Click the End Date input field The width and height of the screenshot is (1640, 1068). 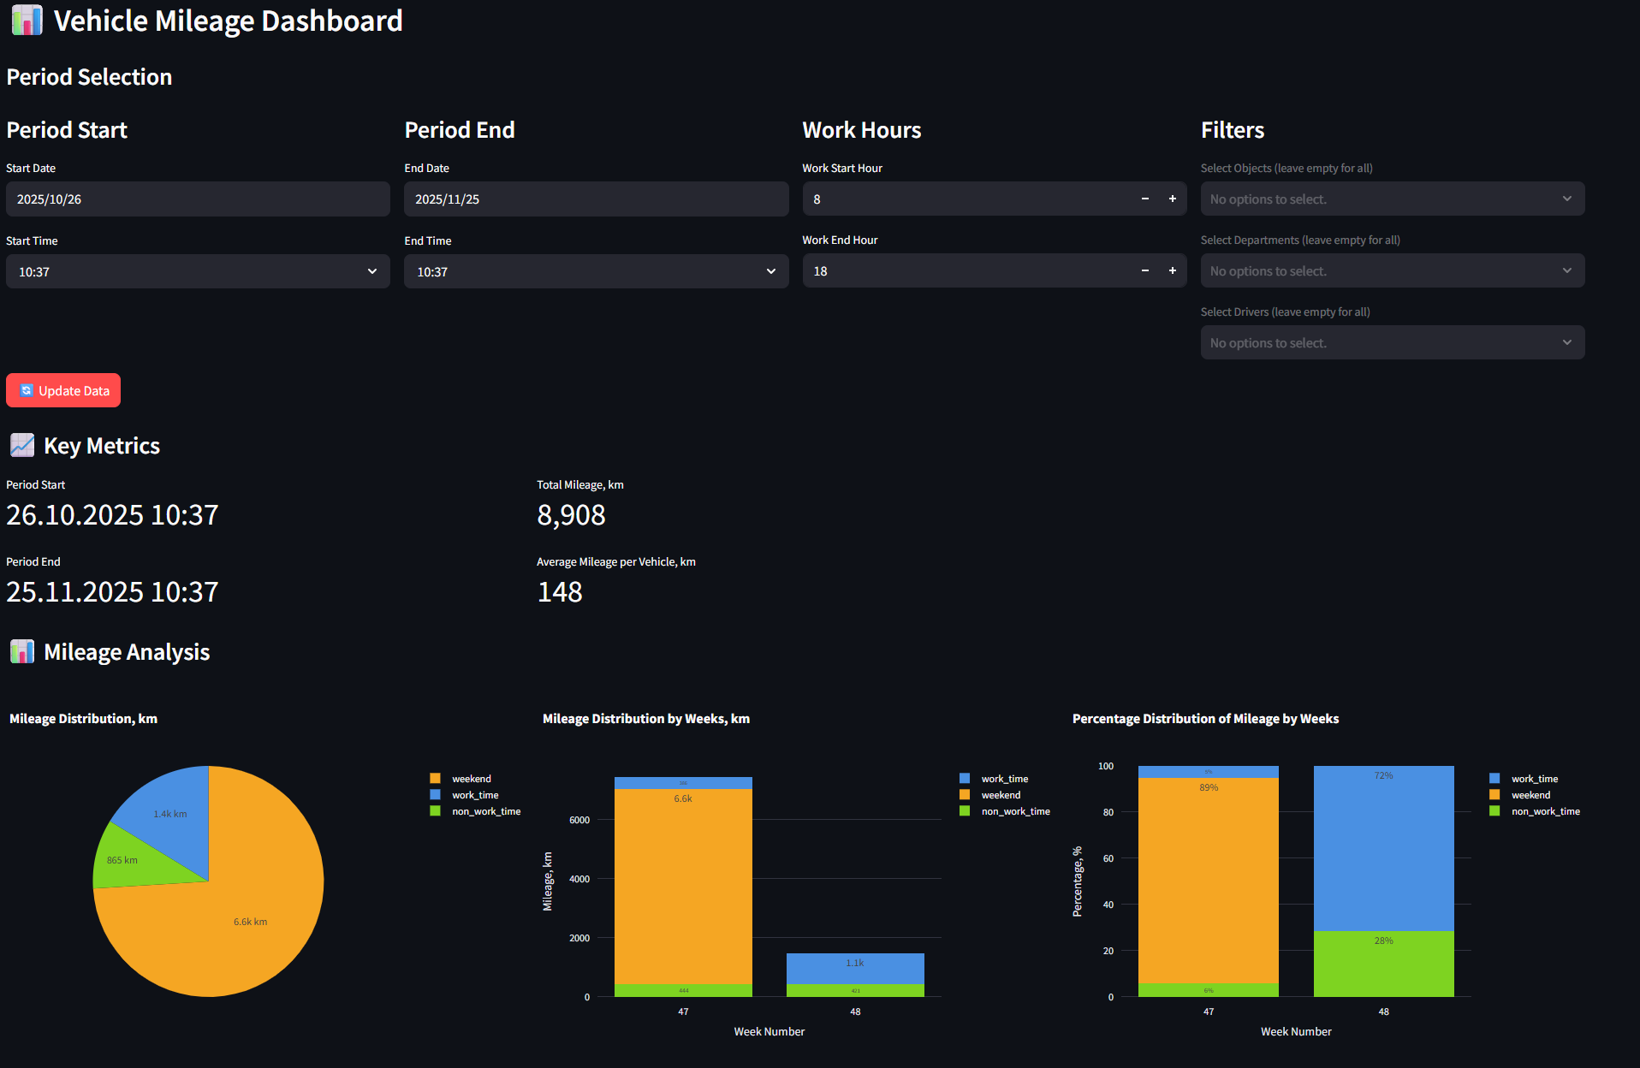click(x=596, y=199)
